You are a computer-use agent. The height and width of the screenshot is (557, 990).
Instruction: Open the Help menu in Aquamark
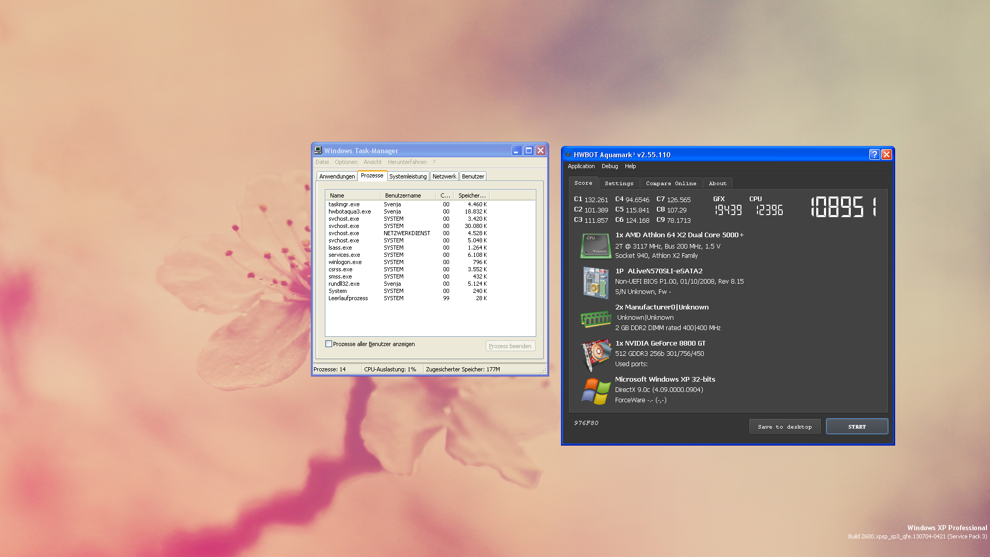tap(631, 166)
